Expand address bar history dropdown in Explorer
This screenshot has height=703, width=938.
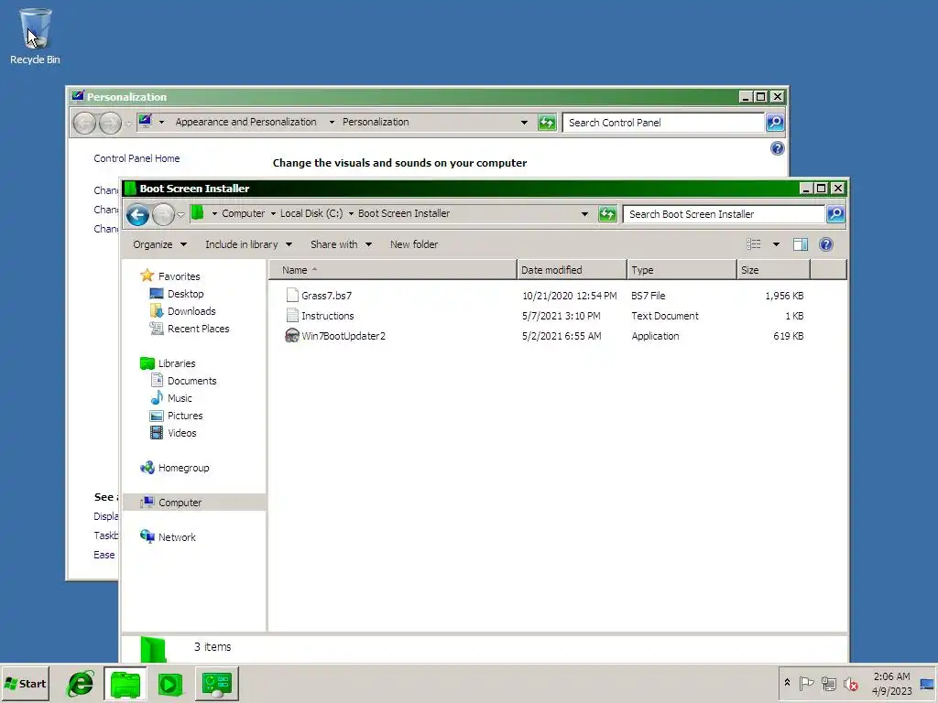click(584, 214)
